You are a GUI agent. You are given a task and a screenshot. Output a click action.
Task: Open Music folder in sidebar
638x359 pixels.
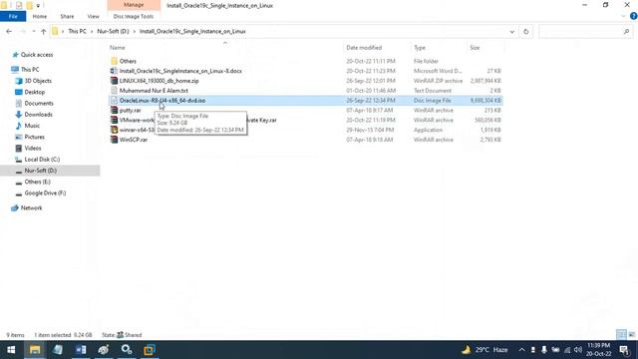pyautogui.click(x=32, y=126)
